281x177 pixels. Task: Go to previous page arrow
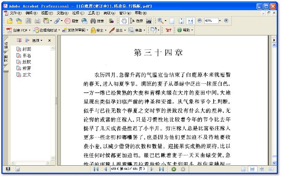(x=105, y=169)
